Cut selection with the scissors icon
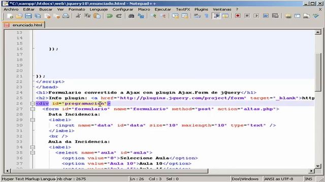 pos(78,16)
